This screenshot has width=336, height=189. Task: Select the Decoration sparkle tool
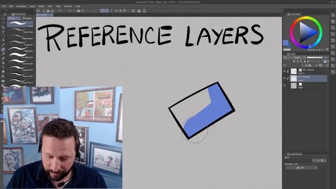(x=3, y=67)
